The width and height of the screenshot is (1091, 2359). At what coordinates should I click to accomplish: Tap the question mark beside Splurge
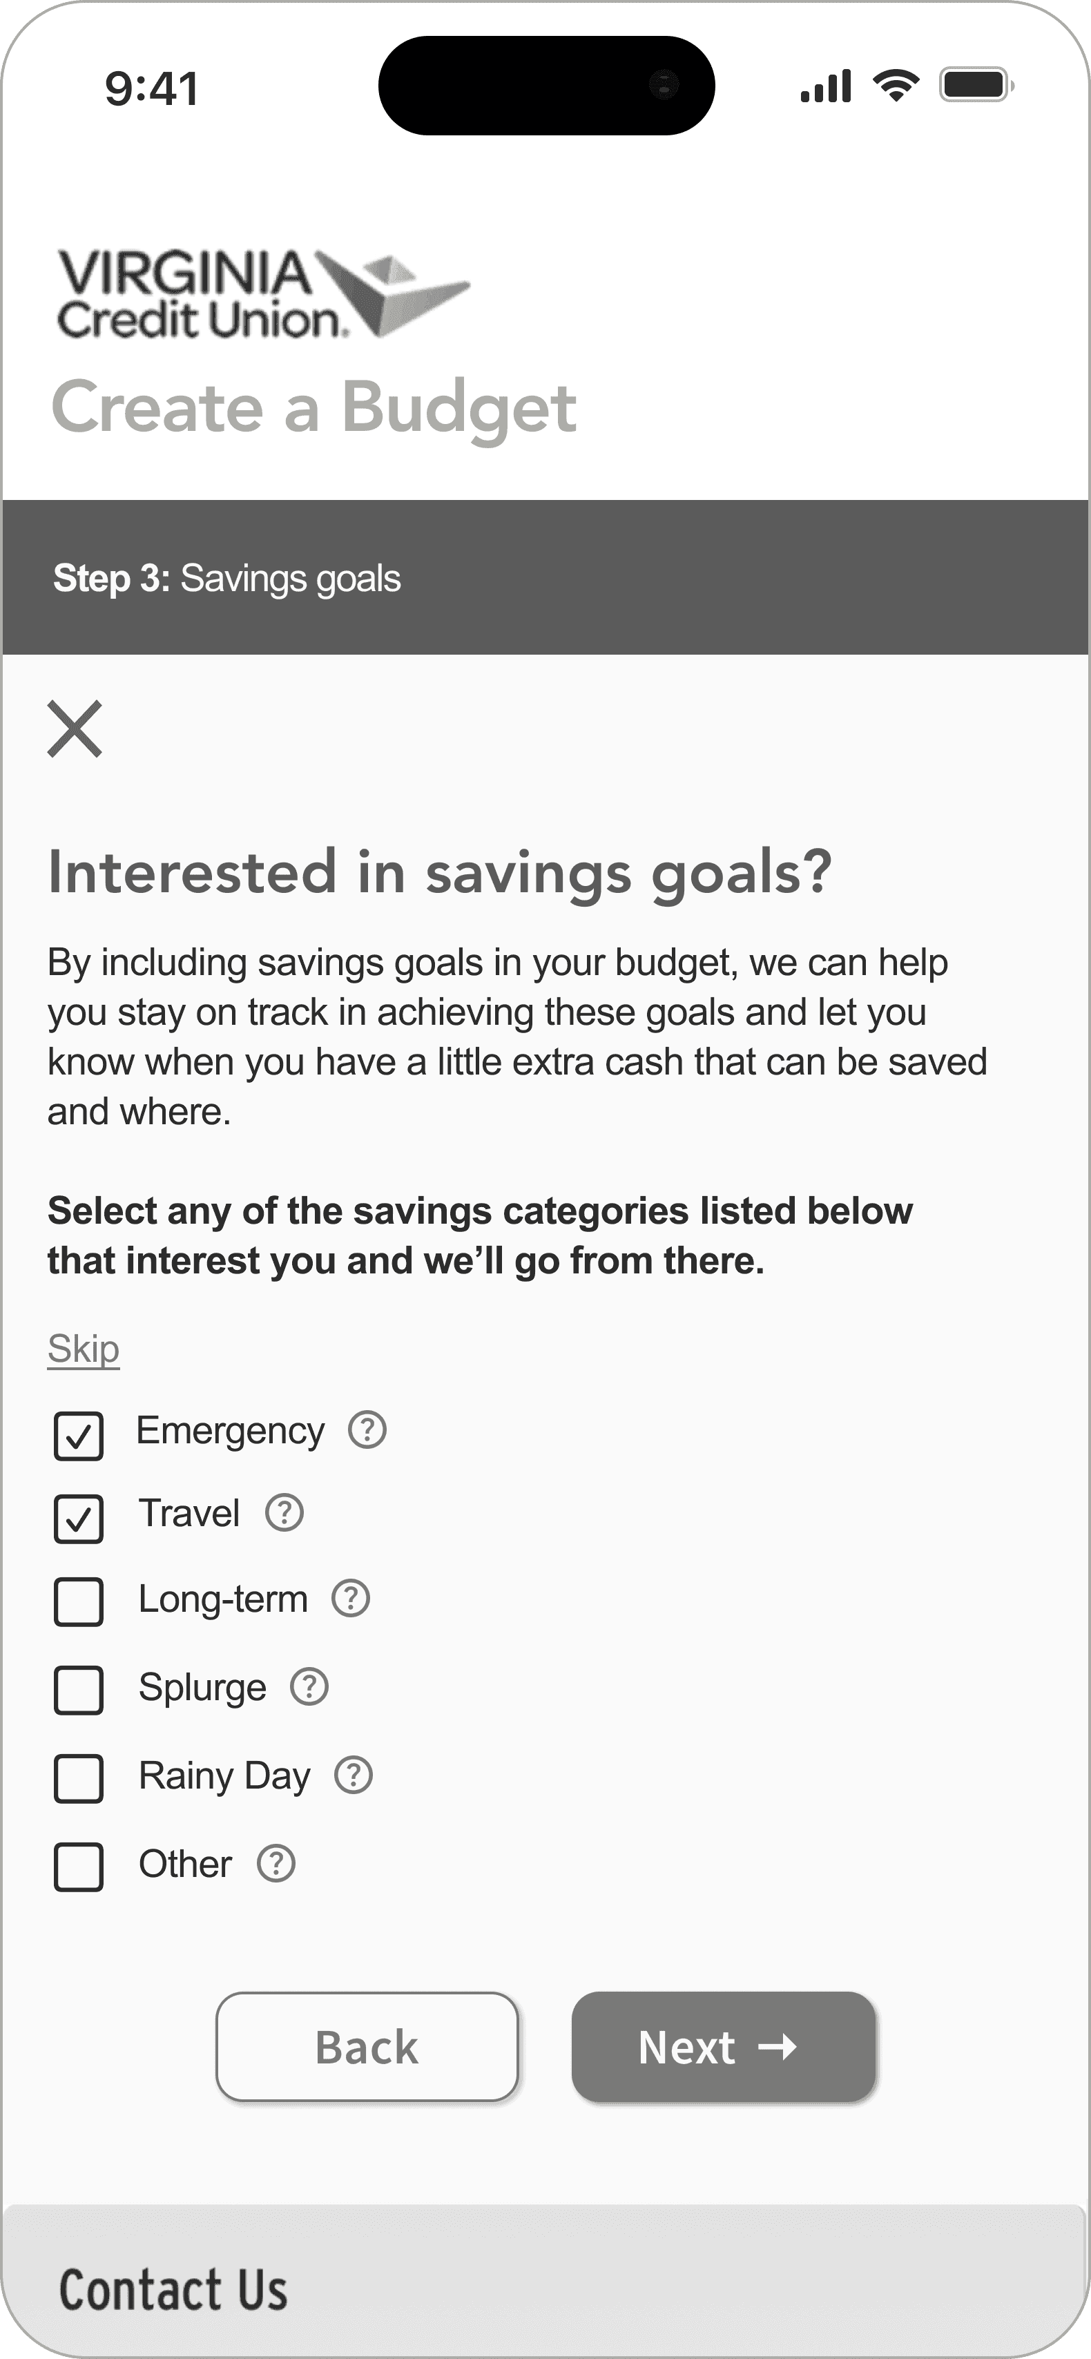309,1686
